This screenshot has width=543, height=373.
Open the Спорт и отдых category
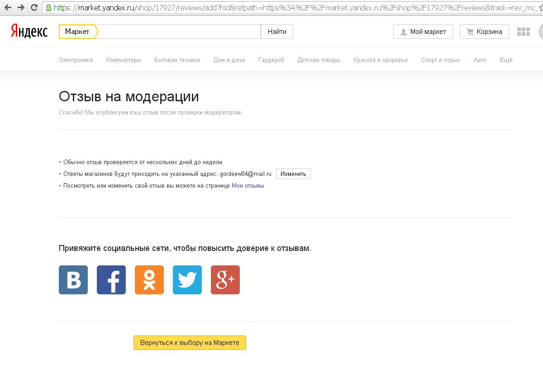pos(441,60)
